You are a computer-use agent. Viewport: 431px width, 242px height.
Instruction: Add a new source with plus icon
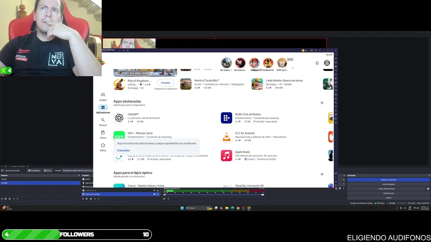[83, 199]
